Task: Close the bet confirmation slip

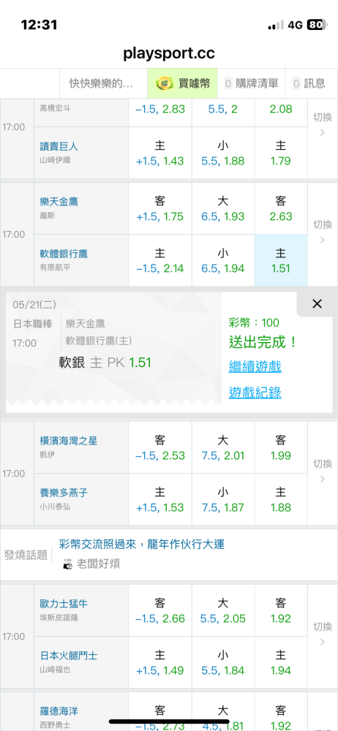Action: tap(317, 304)
